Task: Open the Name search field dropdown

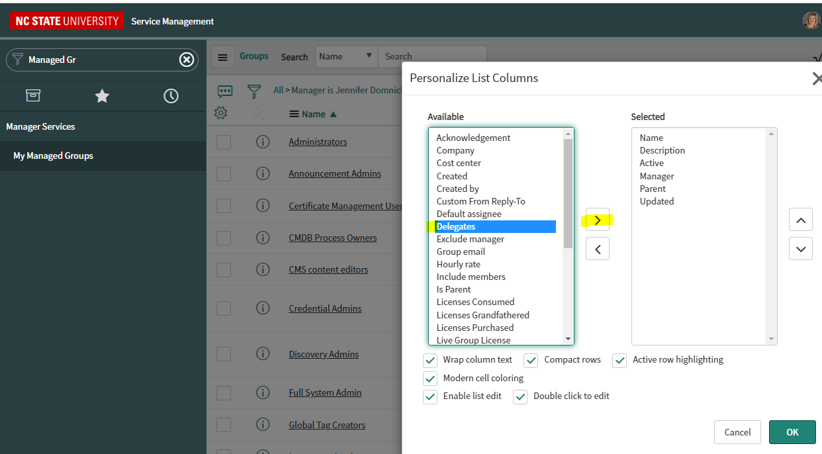Action: (345, 57)
